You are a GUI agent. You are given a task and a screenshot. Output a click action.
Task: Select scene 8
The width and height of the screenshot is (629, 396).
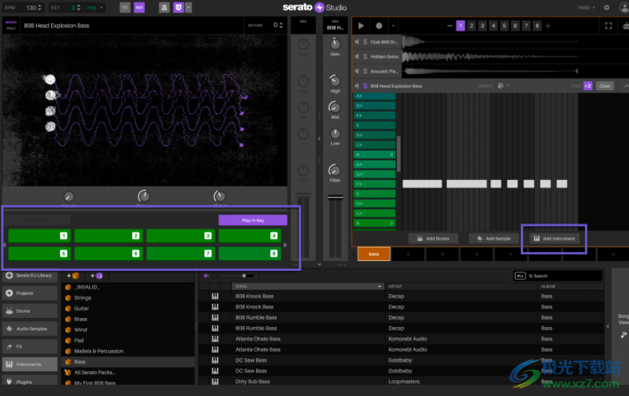click(x=537, y=25)
